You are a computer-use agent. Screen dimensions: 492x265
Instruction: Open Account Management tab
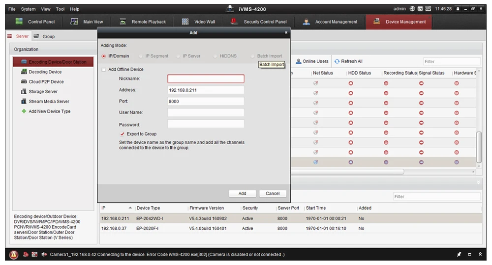click(x=330, y=22)
